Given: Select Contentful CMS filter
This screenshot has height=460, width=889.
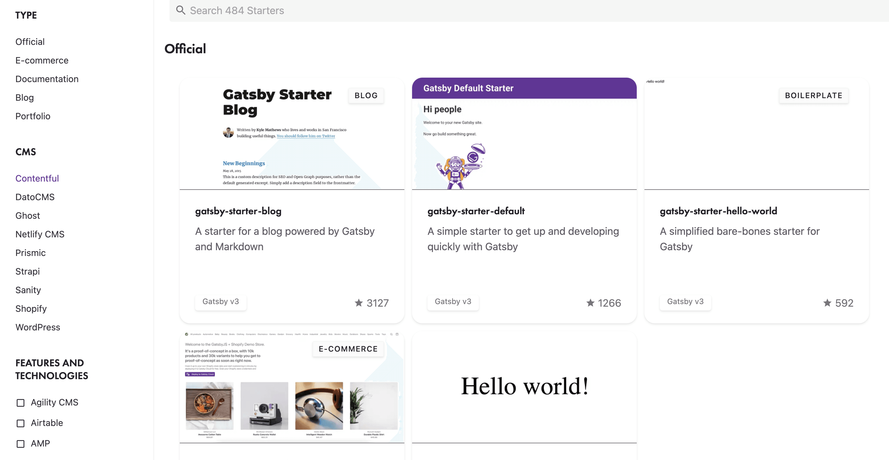Looking at the screenshot, I should [37, 178].
